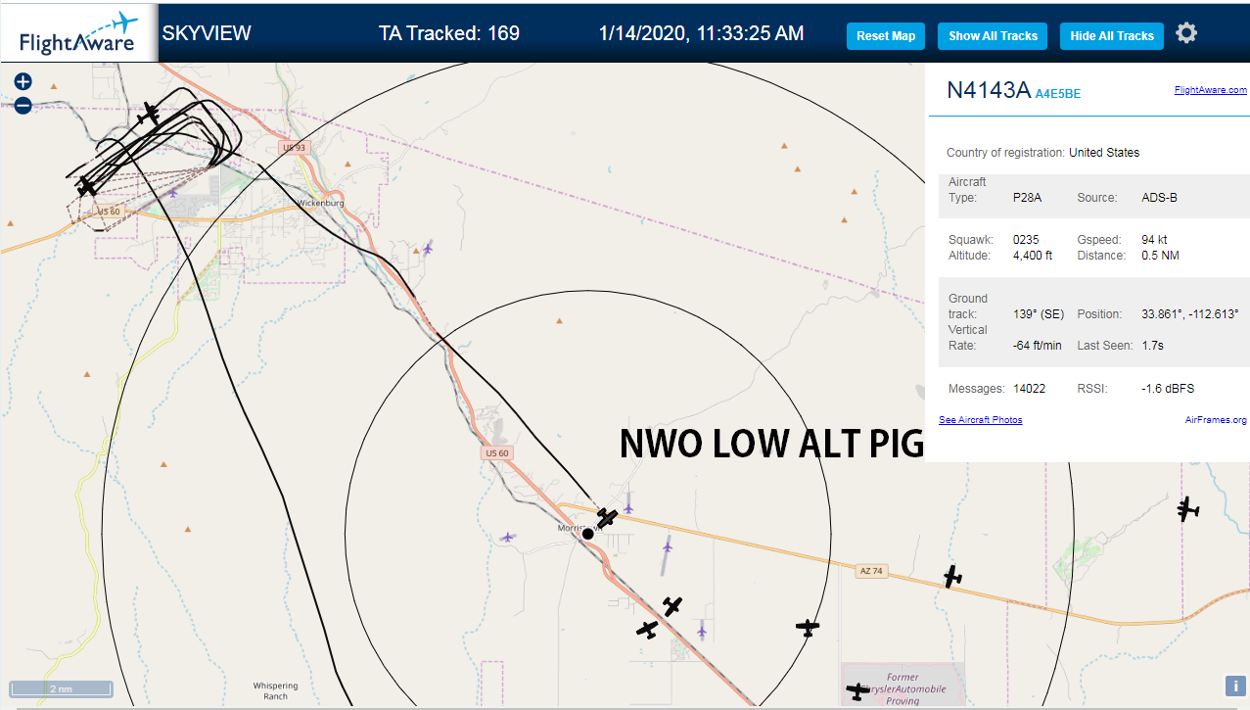The image size is (1250, 710).
Task: Click the Distance value 0.5 NM
Action: coord(1160,256)
